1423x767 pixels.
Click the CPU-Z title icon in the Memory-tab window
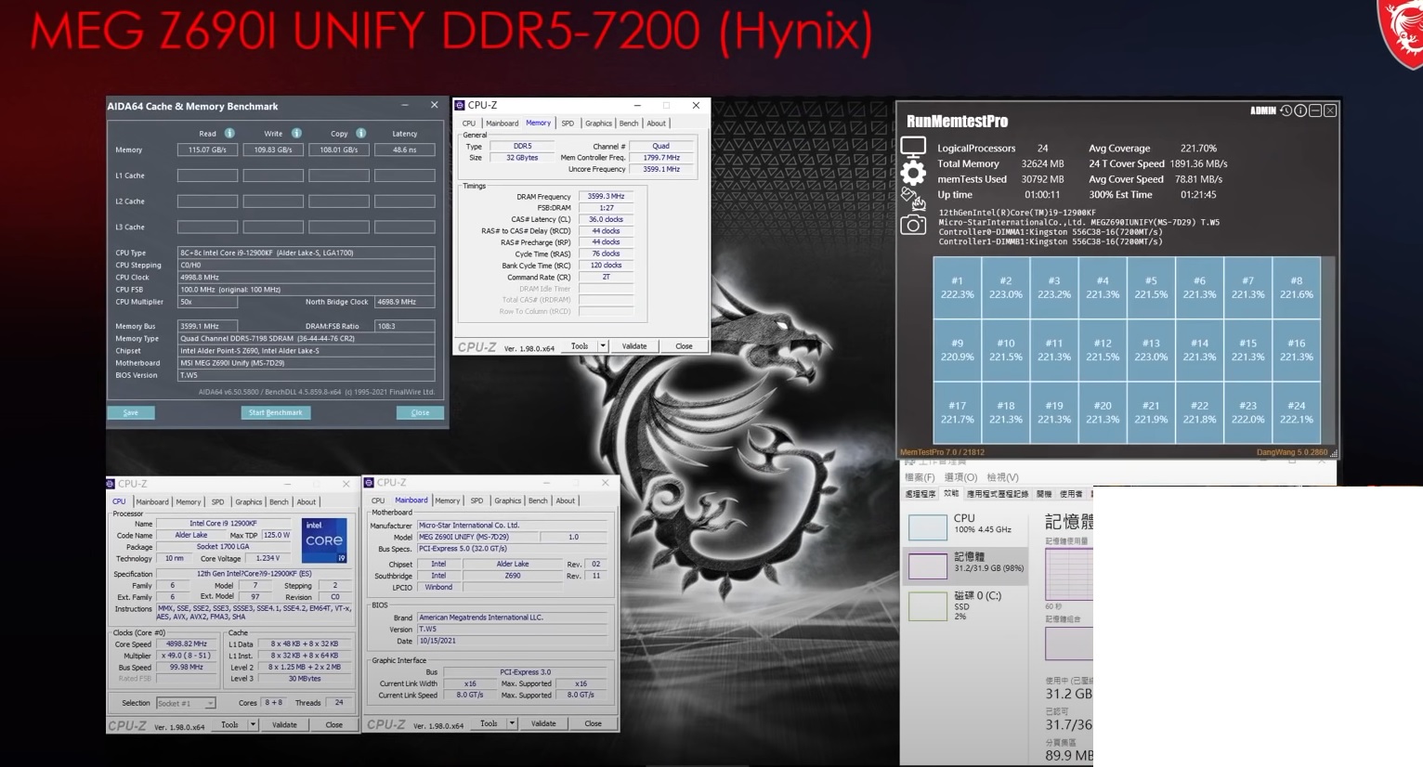[x=460, y=106]
